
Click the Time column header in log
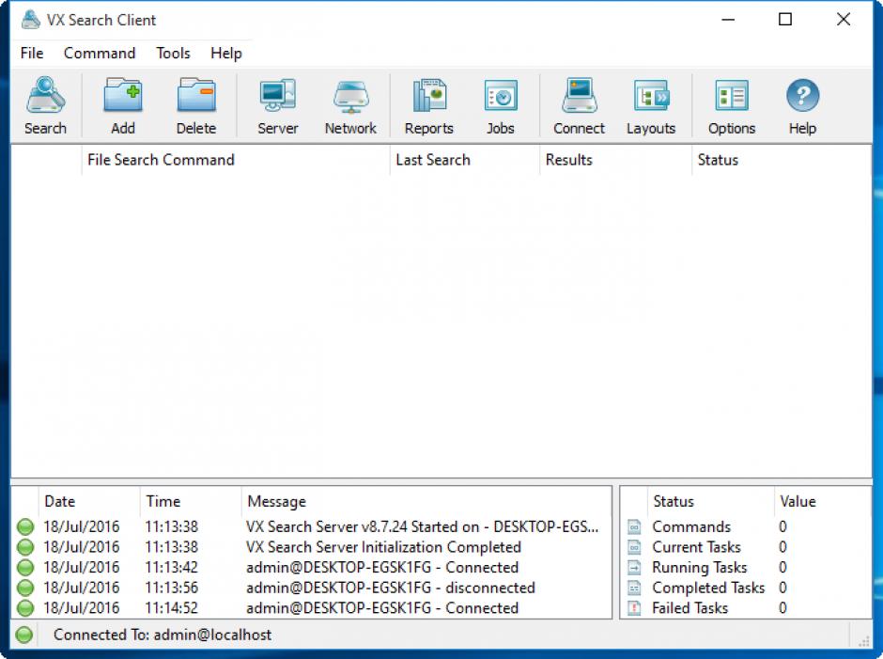[x=191, y=501]
